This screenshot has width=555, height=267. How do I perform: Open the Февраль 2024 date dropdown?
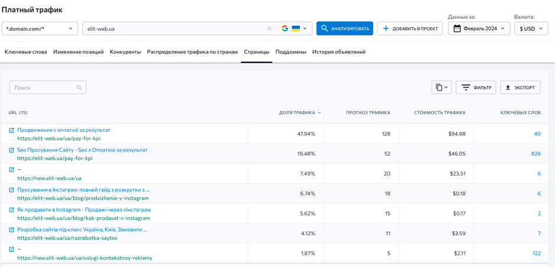coord(479,29)
